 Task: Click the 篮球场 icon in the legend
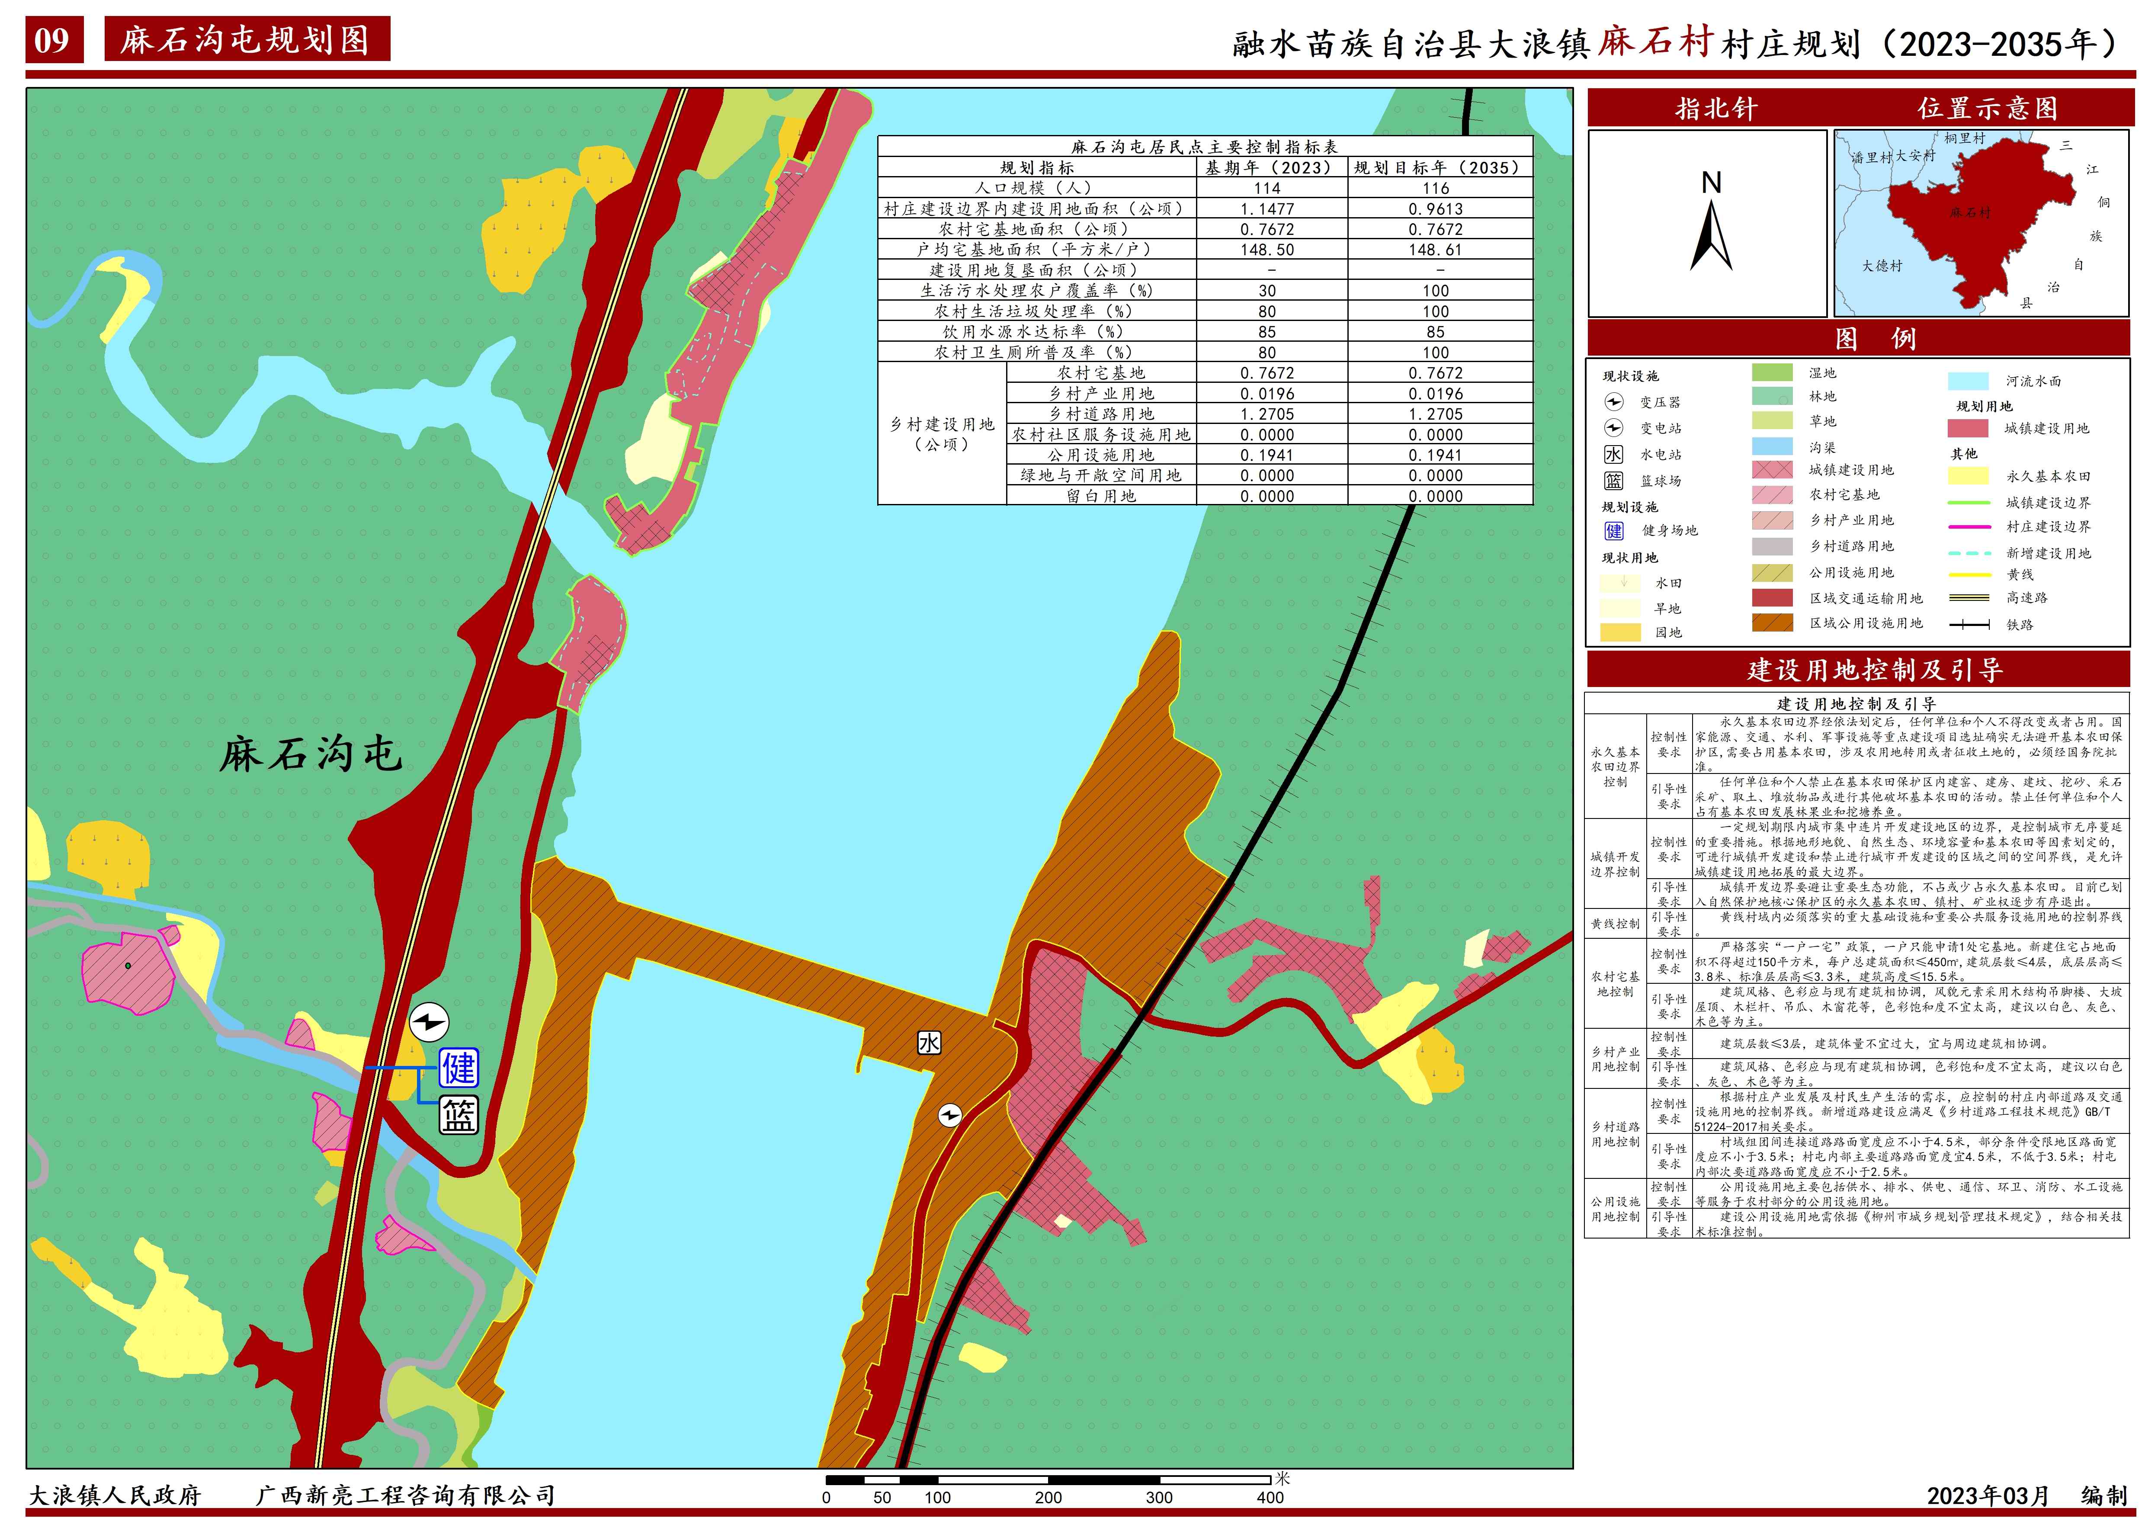1614,481
